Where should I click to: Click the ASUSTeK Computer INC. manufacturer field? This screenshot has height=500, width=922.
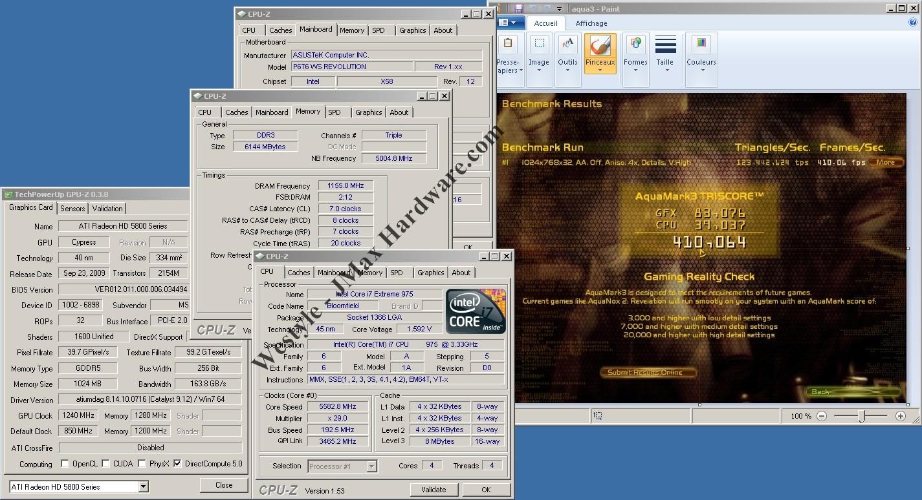point(386,56)
